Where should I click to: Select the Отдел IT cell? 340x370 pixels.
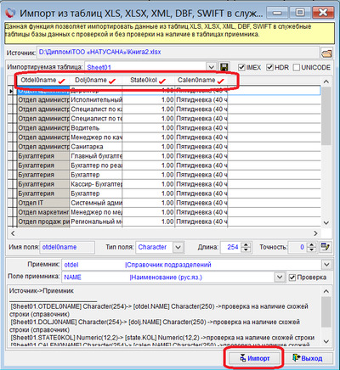[x=43, y=203]
